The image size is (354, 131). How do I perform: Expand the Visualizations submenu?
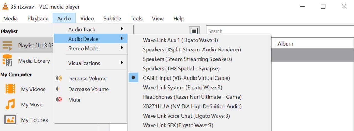90,63
